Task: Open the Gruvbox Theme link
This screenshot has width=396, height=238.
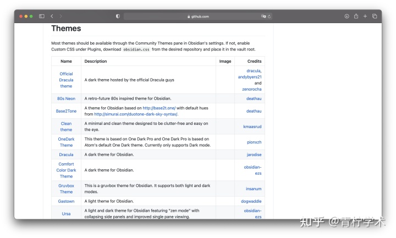Action: [x=66, y=189]
